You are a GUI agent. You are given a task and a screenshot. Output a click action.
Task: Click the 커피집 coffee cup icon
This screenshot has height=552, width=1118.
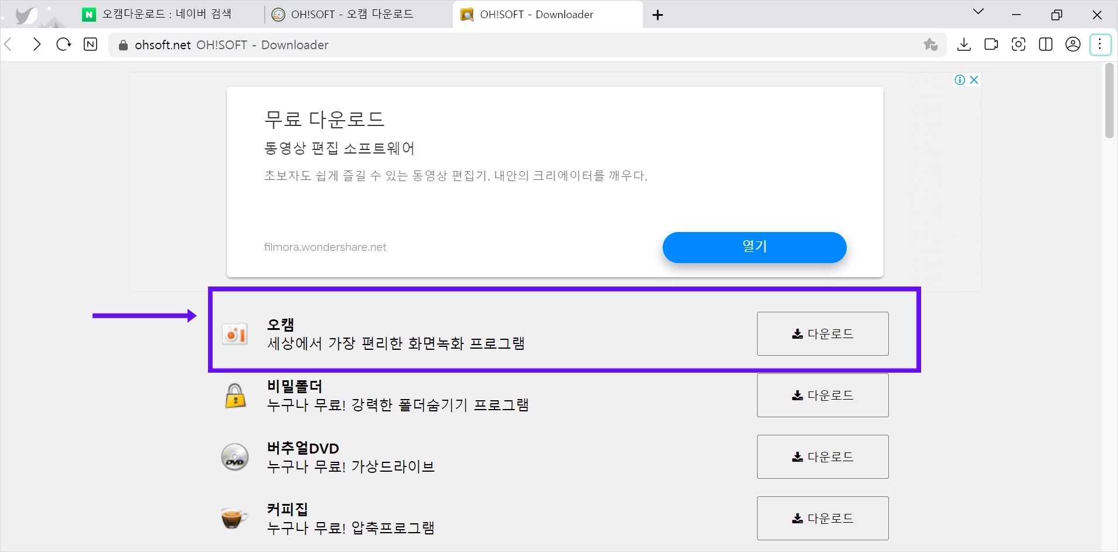(x=234, y=518)
